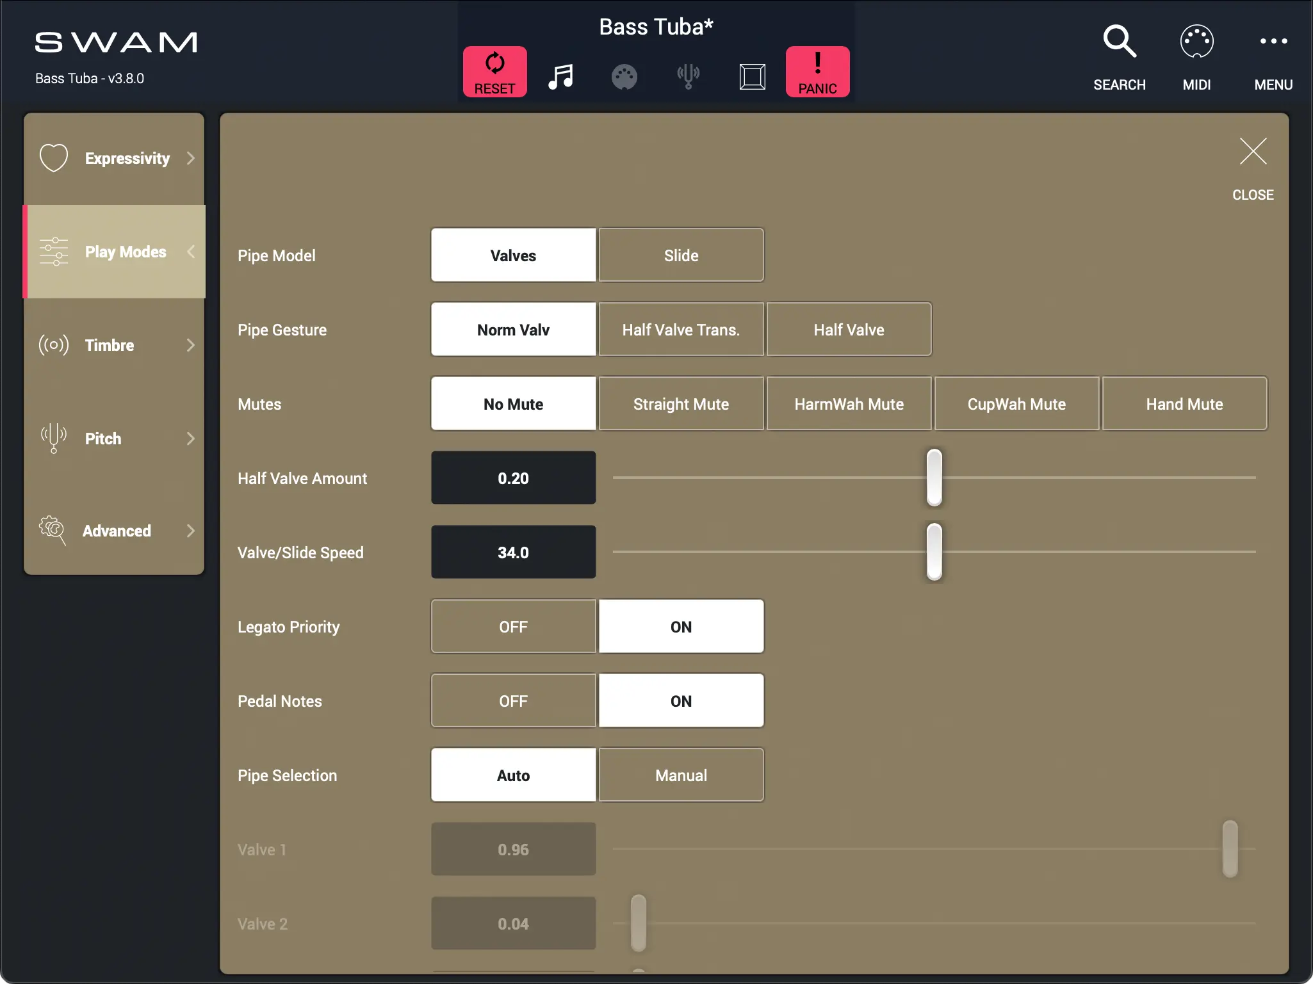The image size is (1313, 984).
Task: Click the Valve/Slide Speed value field
Action: (512, 552)
